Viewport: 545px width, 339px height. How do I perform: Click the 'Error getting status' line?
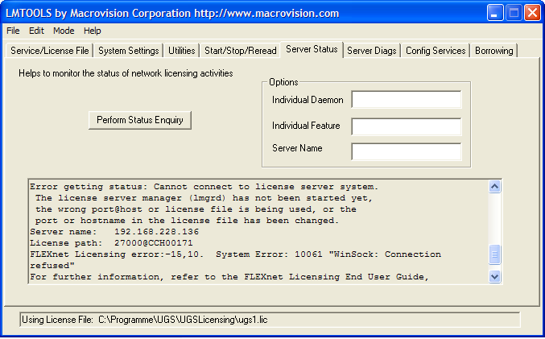click(204, 187)
